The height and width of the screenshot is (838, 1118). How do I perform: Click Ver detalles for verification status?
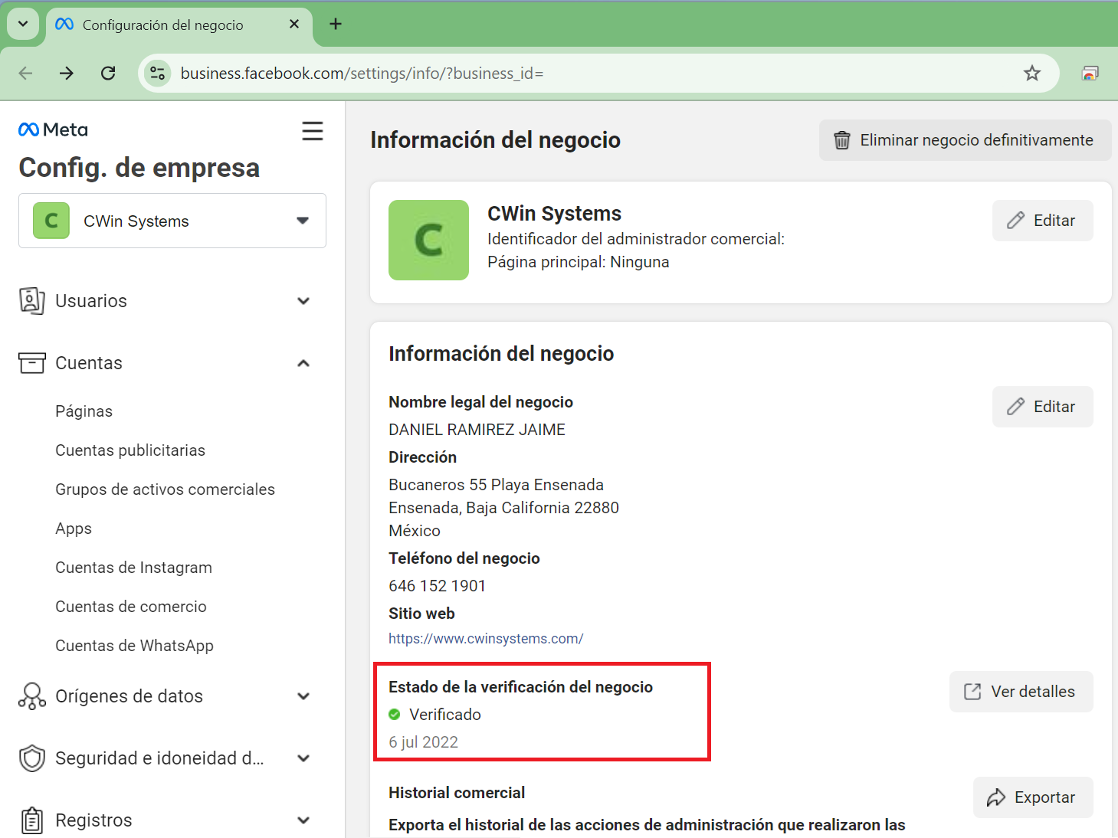(1020, 692)
